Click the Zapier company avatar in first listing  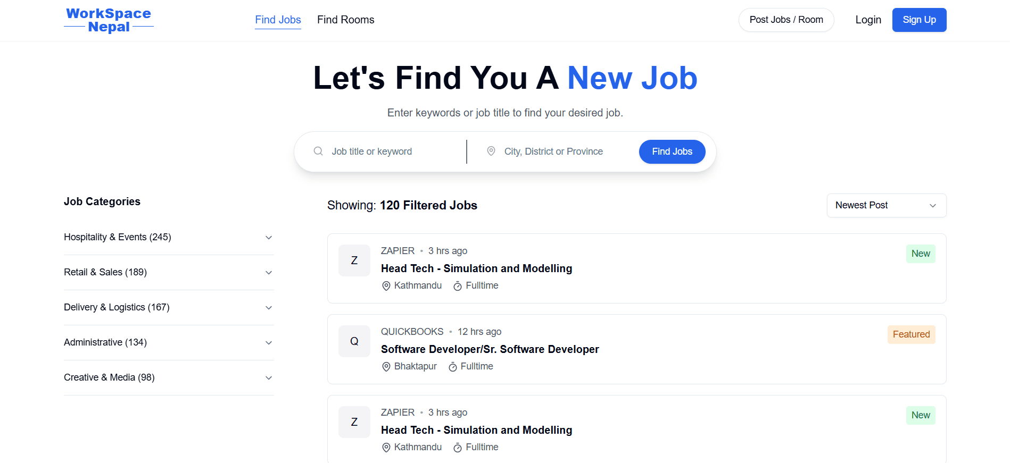[354, 260]
